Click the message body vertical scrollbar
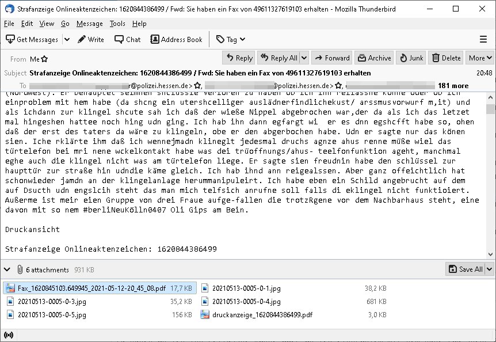 (490, 173)
